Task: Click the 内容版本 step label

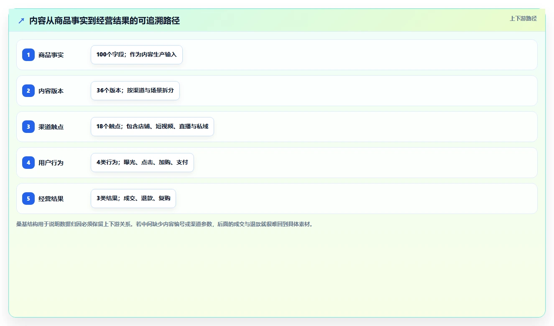Action: click(51, 91)
